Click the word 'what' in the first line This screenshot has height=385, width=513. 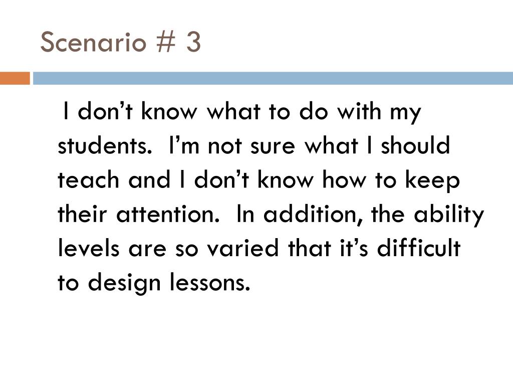tap(233, 111)
